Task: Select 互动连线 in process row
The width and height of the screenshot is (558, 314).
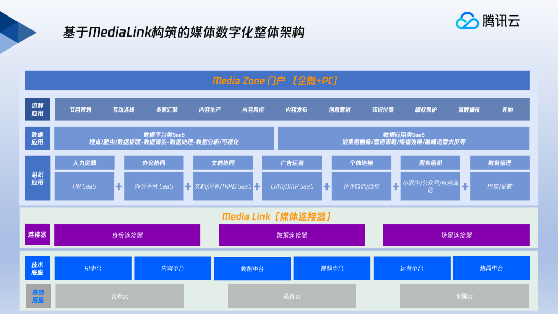Action: pyautogui.click(x=123, y=109)
